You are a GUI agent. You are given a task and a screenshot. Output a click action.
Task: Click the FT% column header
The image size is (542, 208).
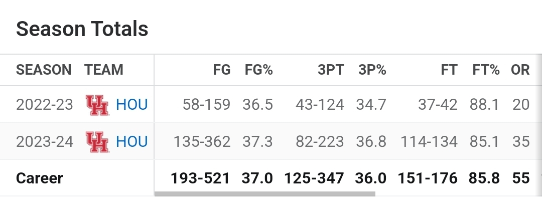pyautogui.click(x=486, y=70)
